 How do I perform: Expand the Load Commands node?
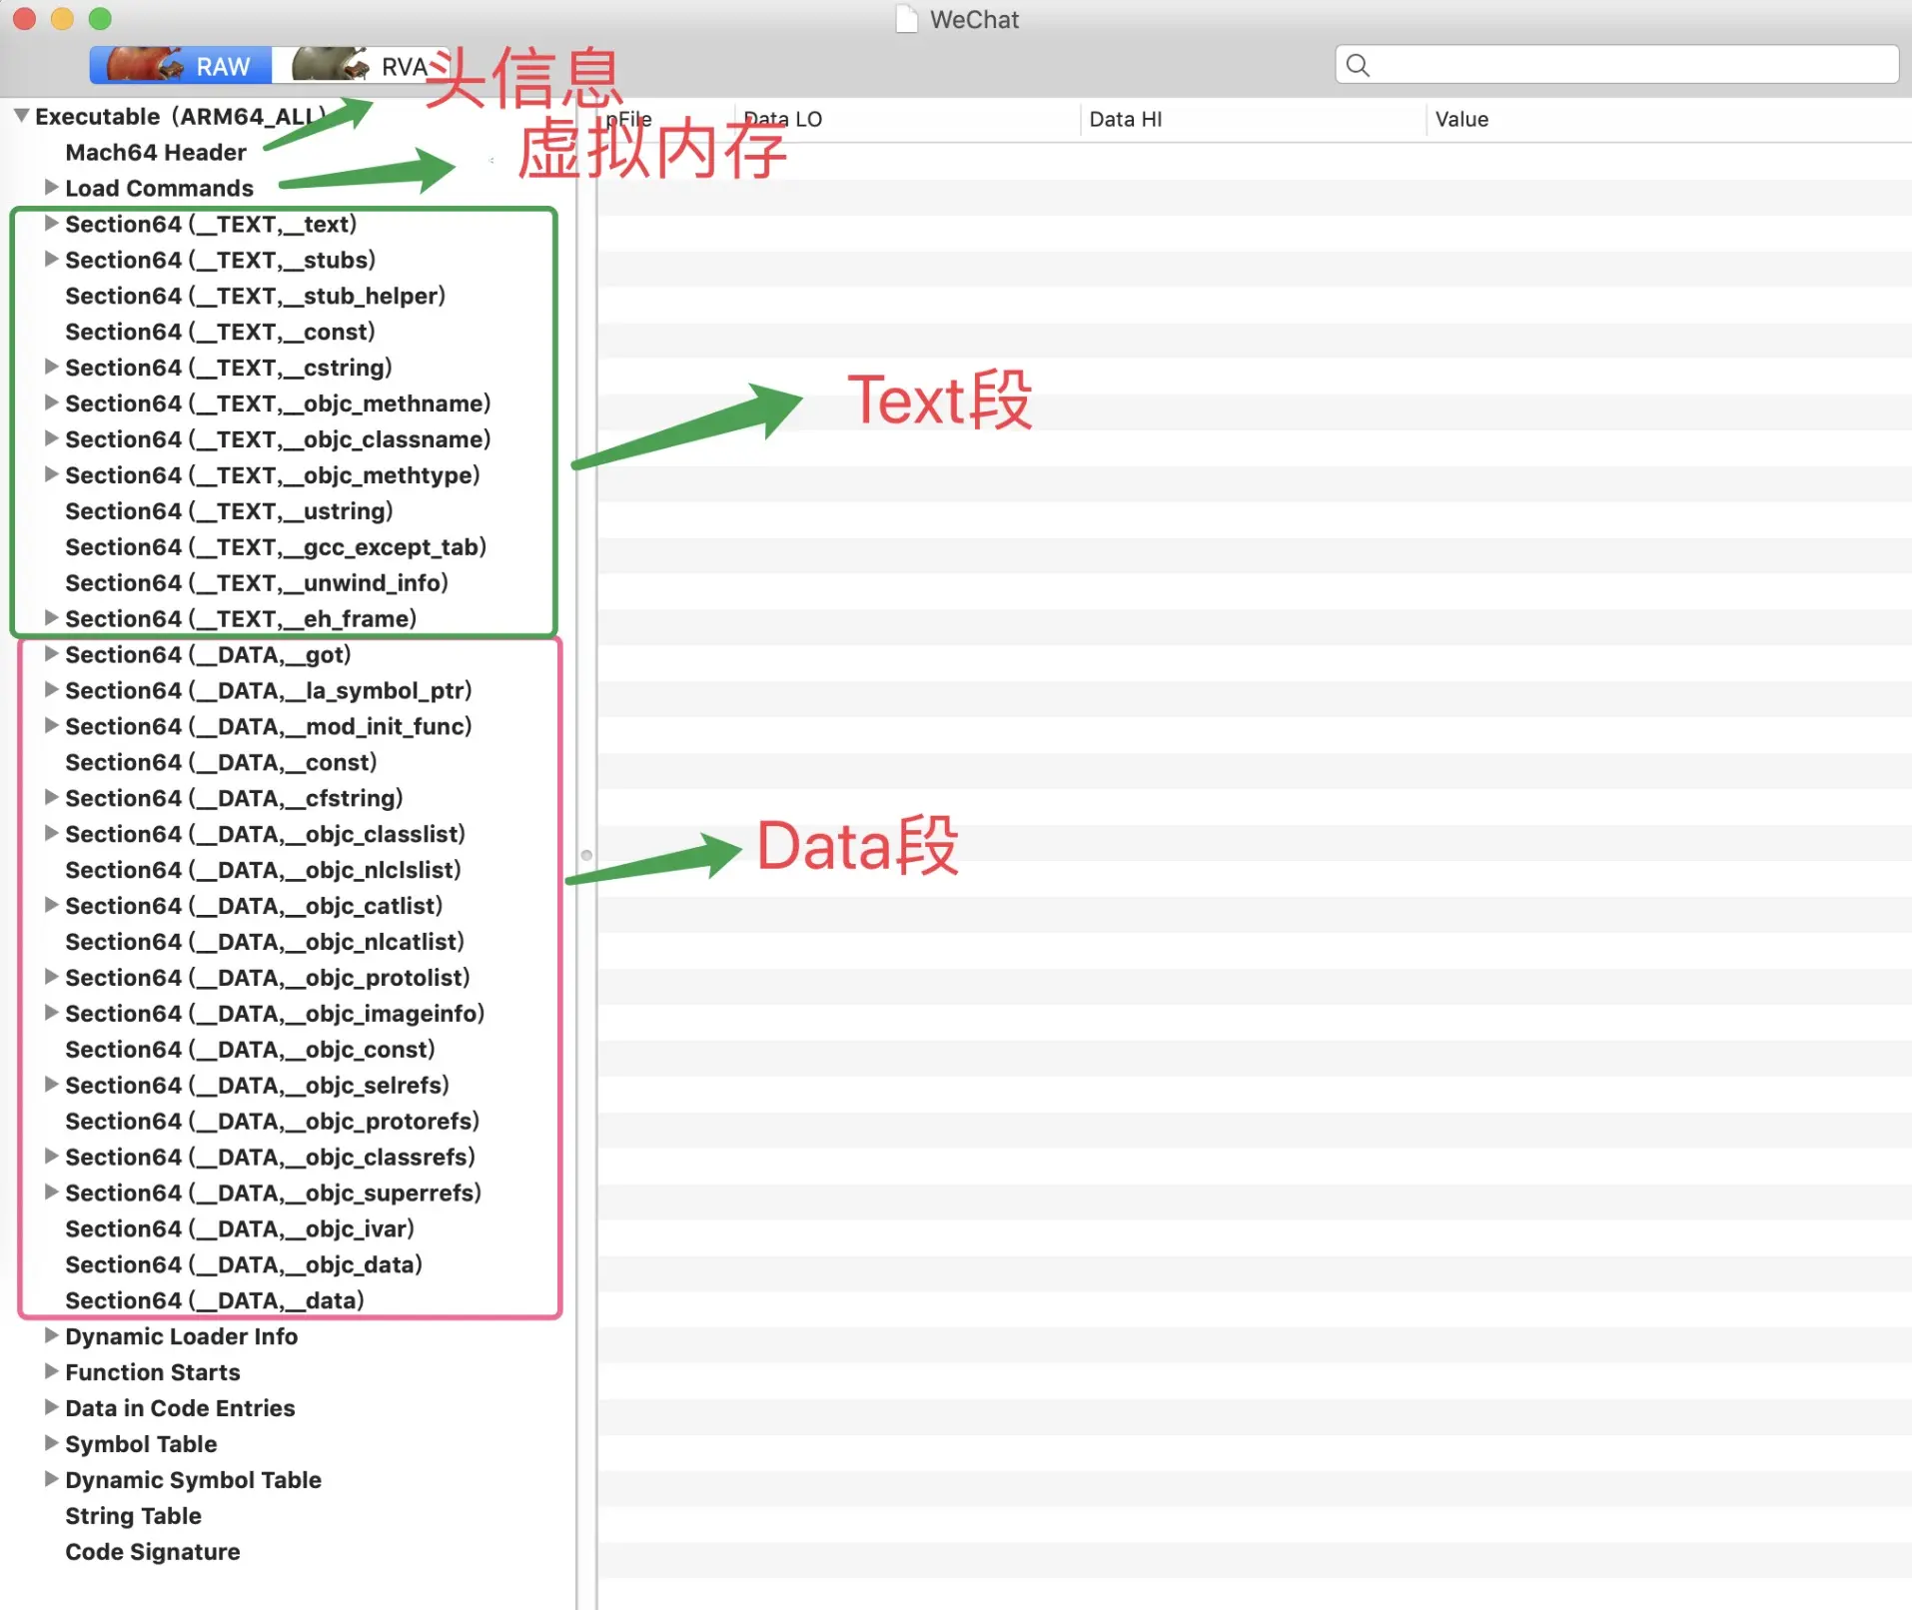coord(51,187)
